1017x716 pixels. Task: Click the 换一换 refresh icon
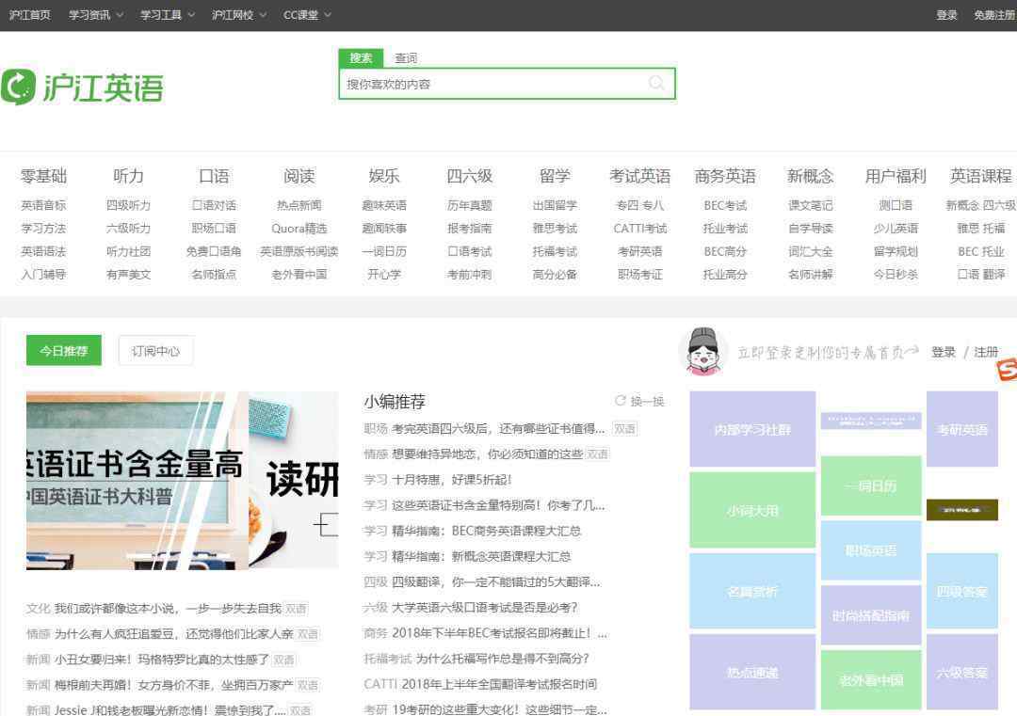(x=621, y=401)
